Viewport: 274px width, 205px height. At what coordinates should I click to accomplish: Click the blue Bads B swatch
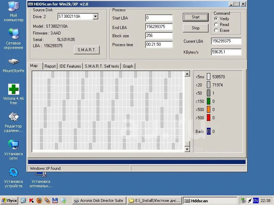coord(209,131)
